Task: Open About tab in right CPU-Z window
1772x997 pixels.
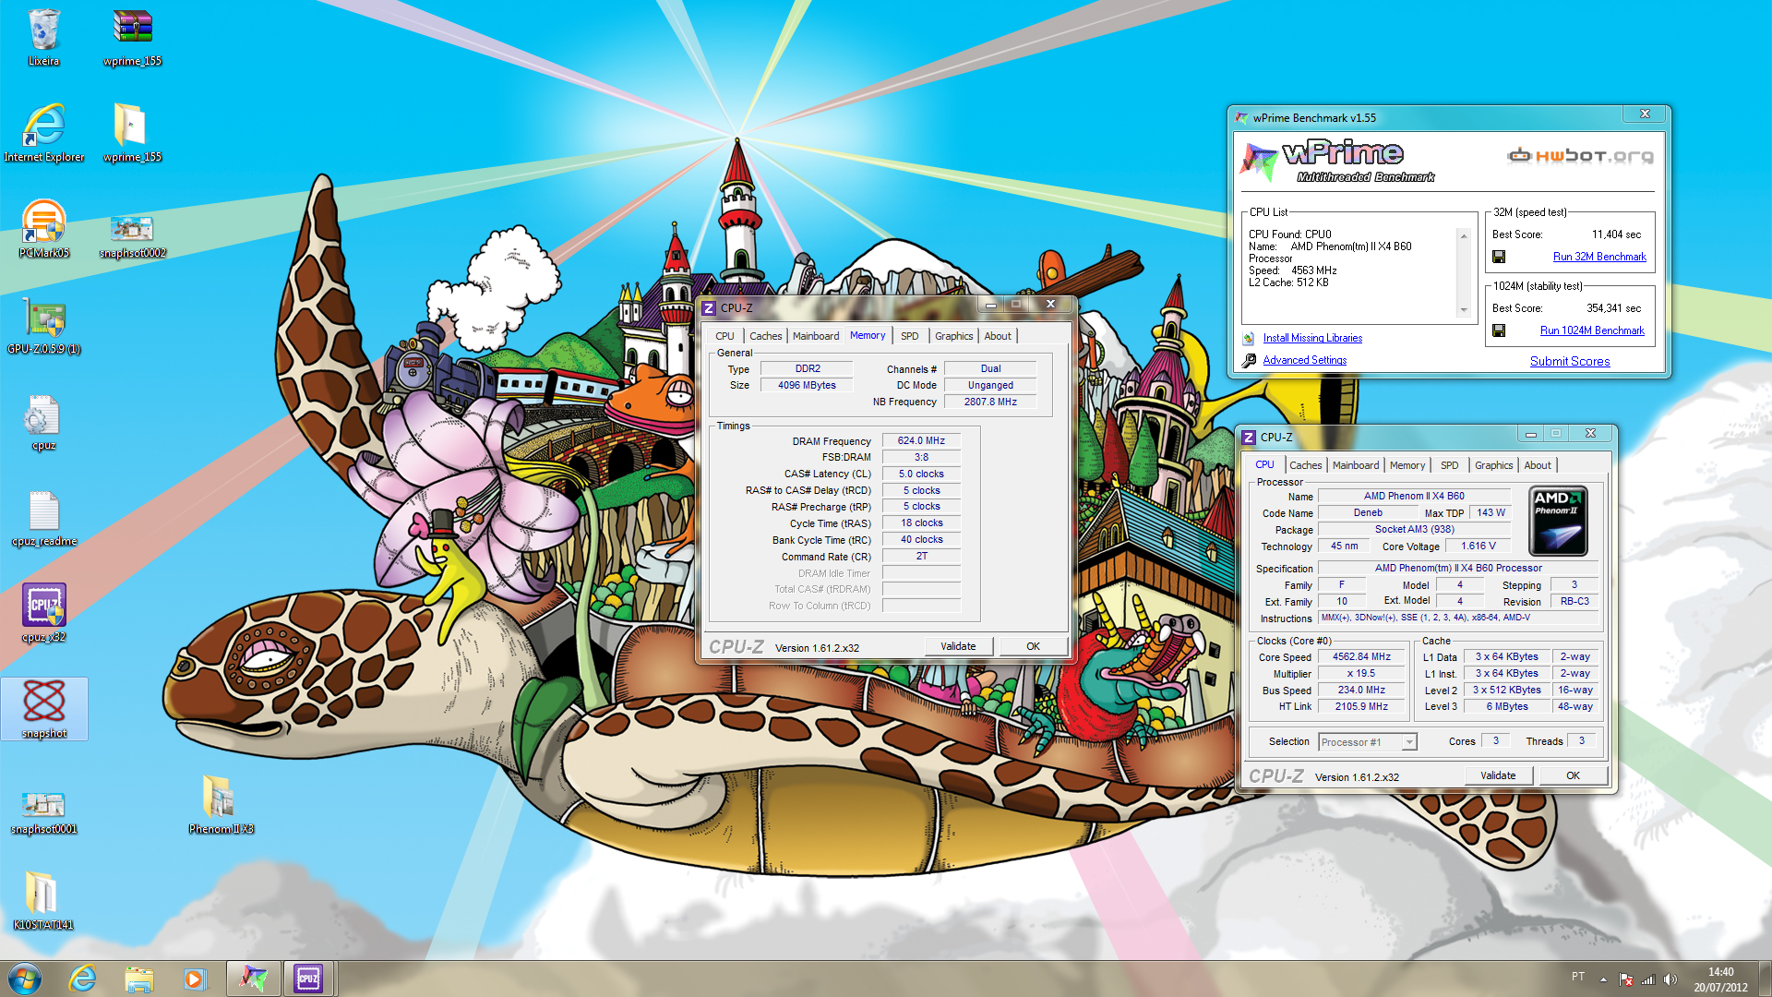Action: coord(1537,465)
